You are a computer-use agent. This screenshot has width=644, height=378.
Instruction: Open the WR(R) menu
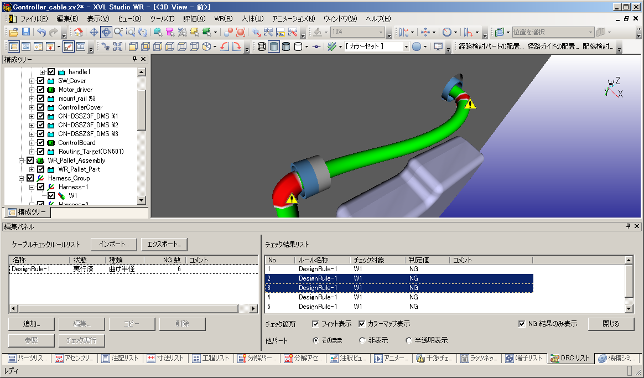click(x=224, y=18)
